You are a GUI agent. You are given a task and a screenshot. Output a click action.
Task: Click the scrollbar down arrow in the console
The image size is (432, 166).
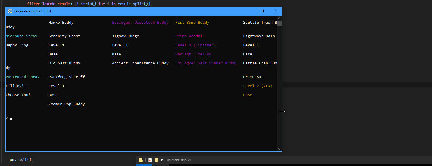[x=280, y=149]
